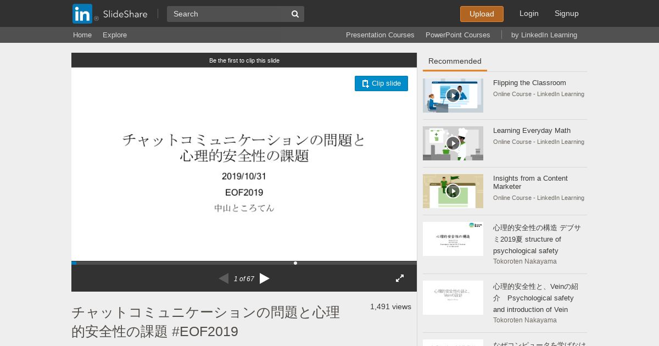The image size is (659, 346).
Task: Click Online Course label under Learning Everyday Math
Action: click(539, 142)
